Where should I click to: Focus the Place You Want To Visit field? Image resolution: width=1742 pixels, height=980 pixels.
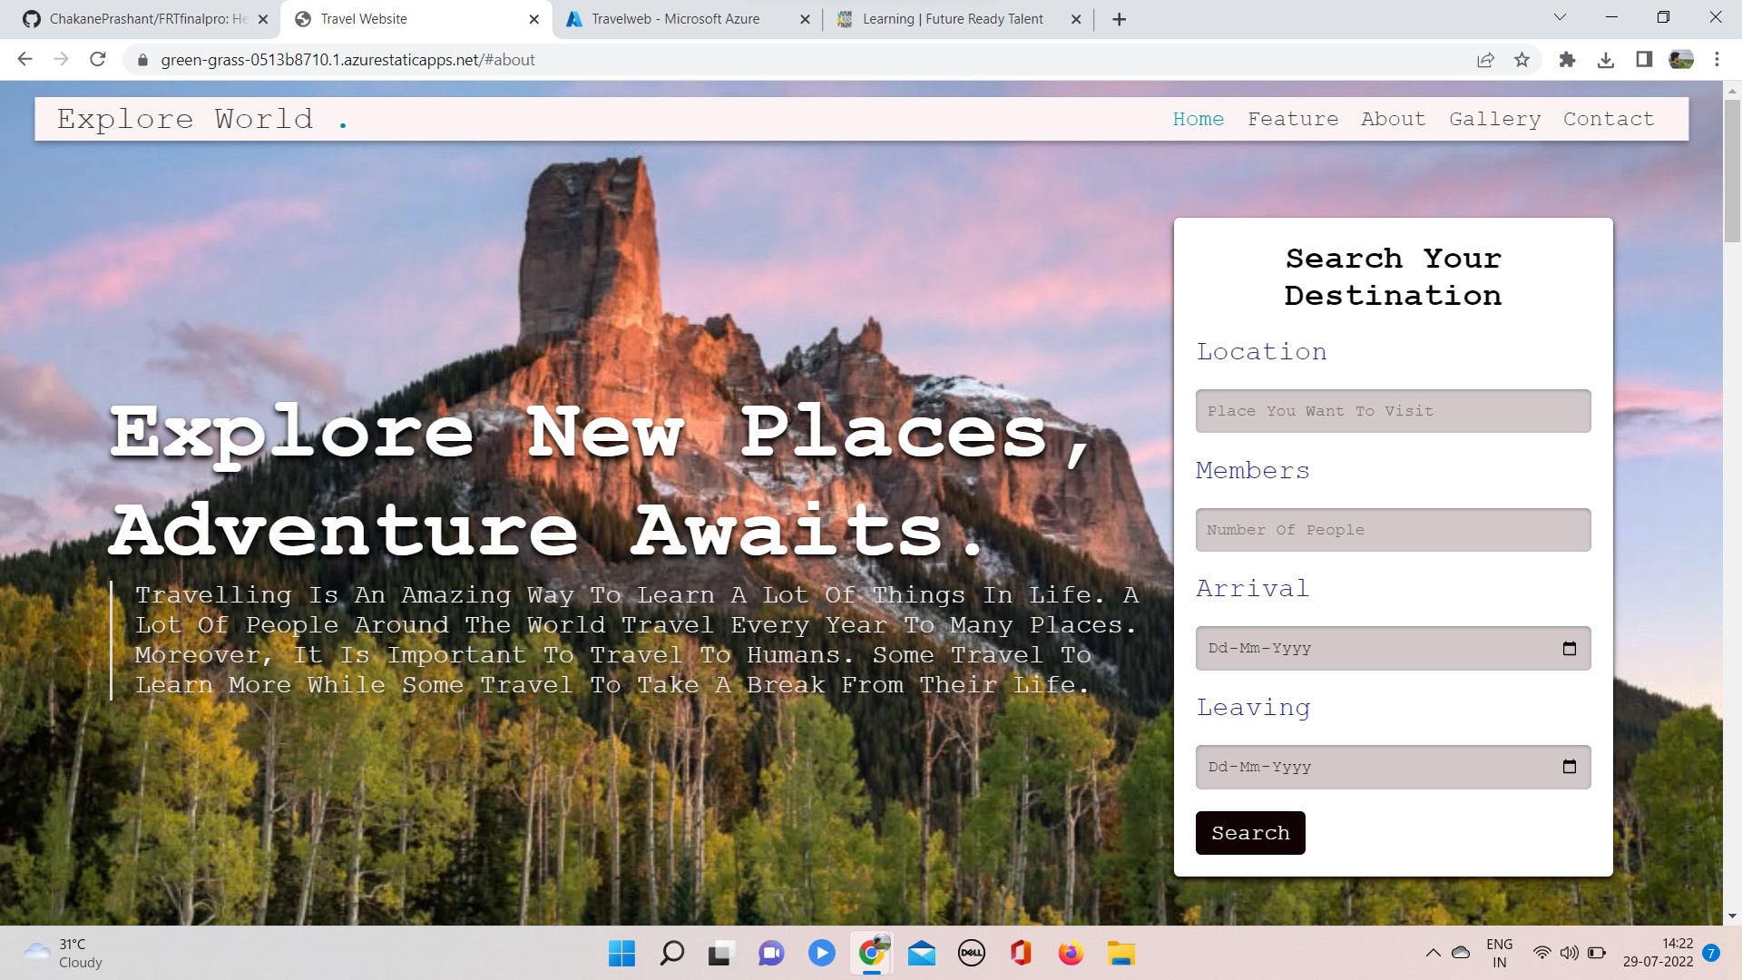(x=1393, y=411)
